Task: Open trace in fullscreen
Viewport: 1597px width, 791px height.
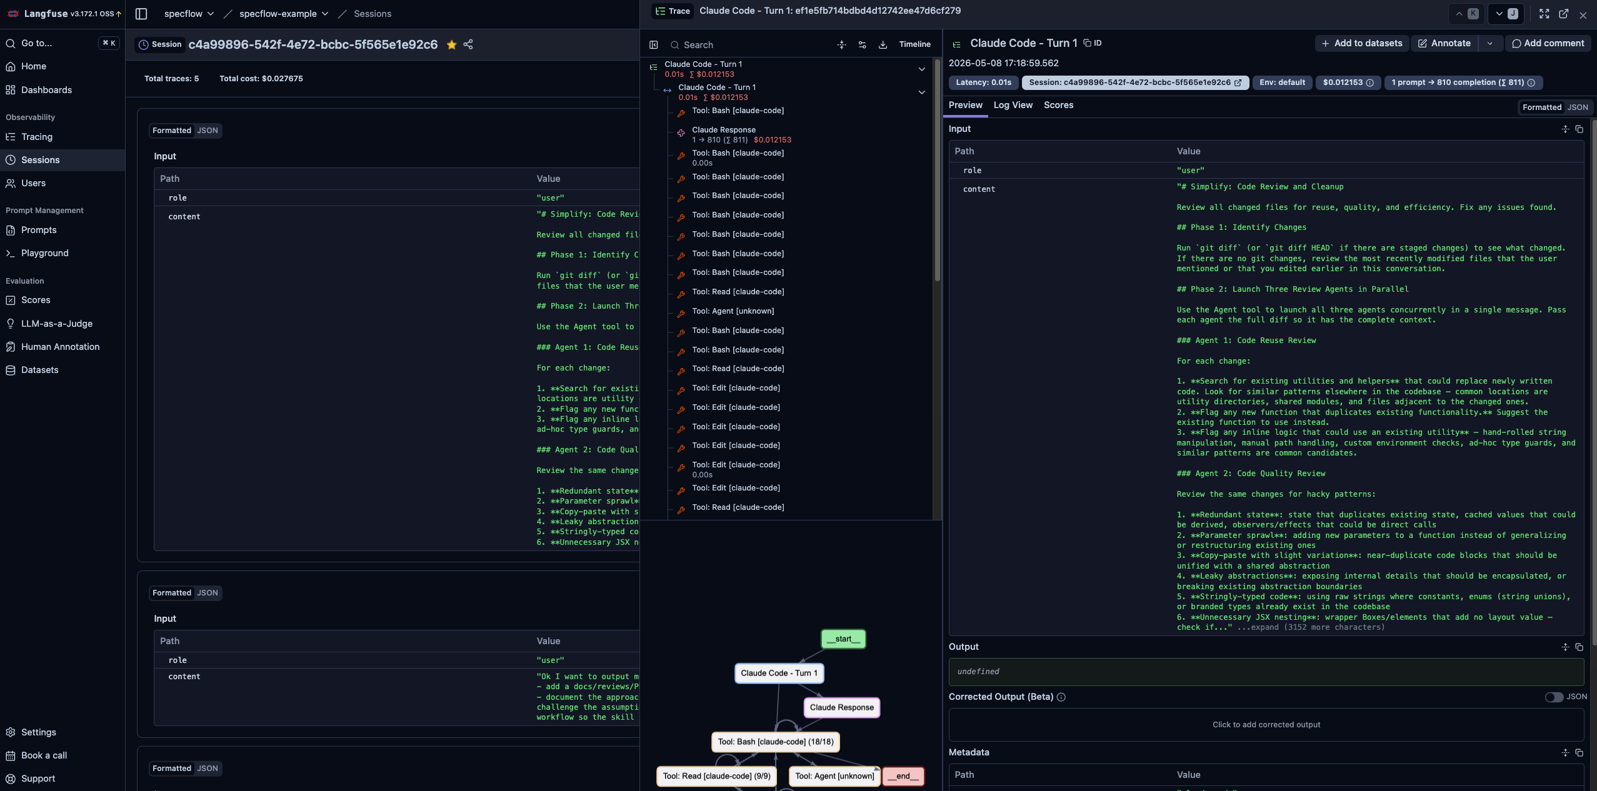Action: 1544,14
